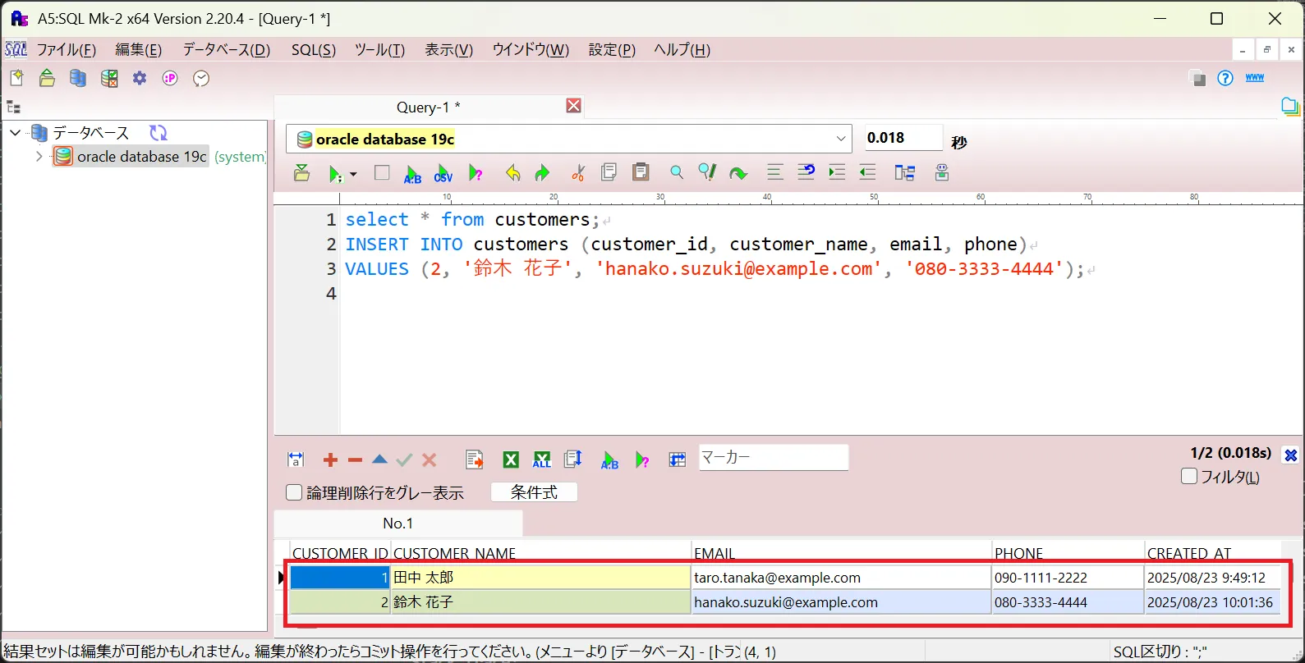Open the oracle database 19c connection dropdown
This screenshot has width=1305, height=663.
pos(841,139)
